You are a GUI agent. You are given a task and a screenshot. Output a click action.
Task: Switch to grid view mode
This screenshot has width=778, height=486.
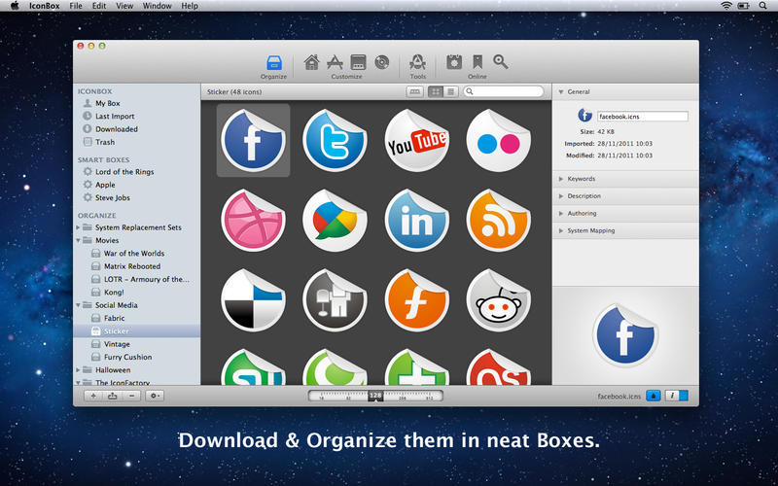coord(436,91)
